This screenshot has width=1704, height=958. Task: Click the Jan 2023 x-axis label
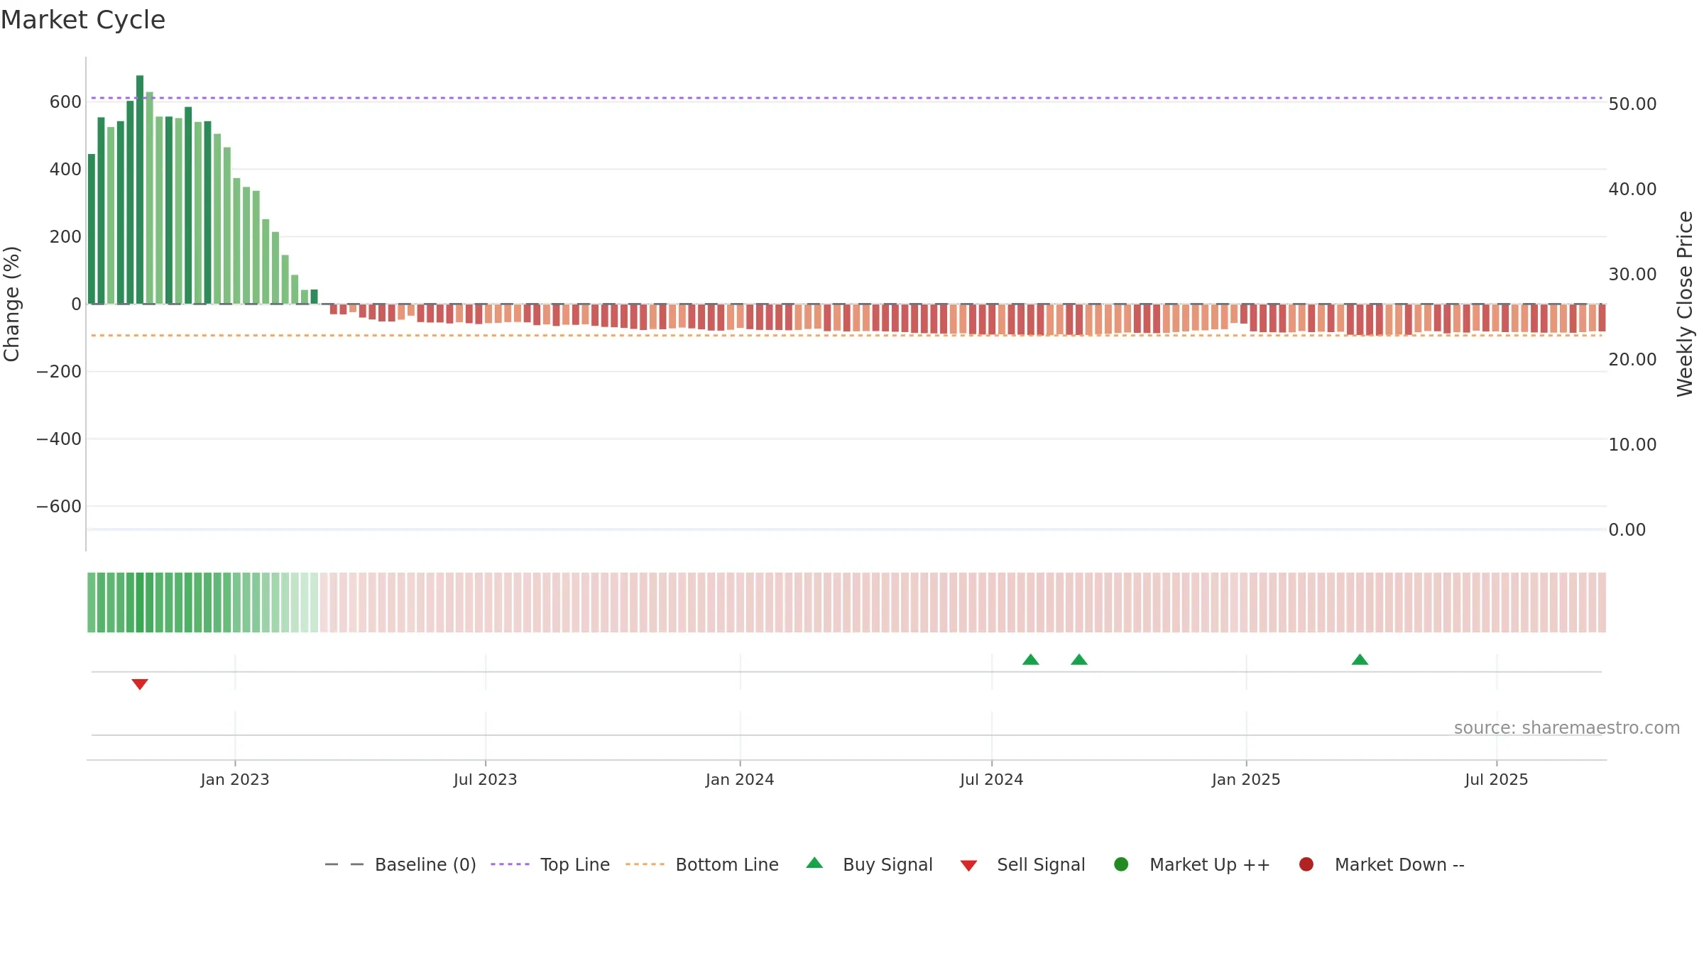[x=235, y=779]
